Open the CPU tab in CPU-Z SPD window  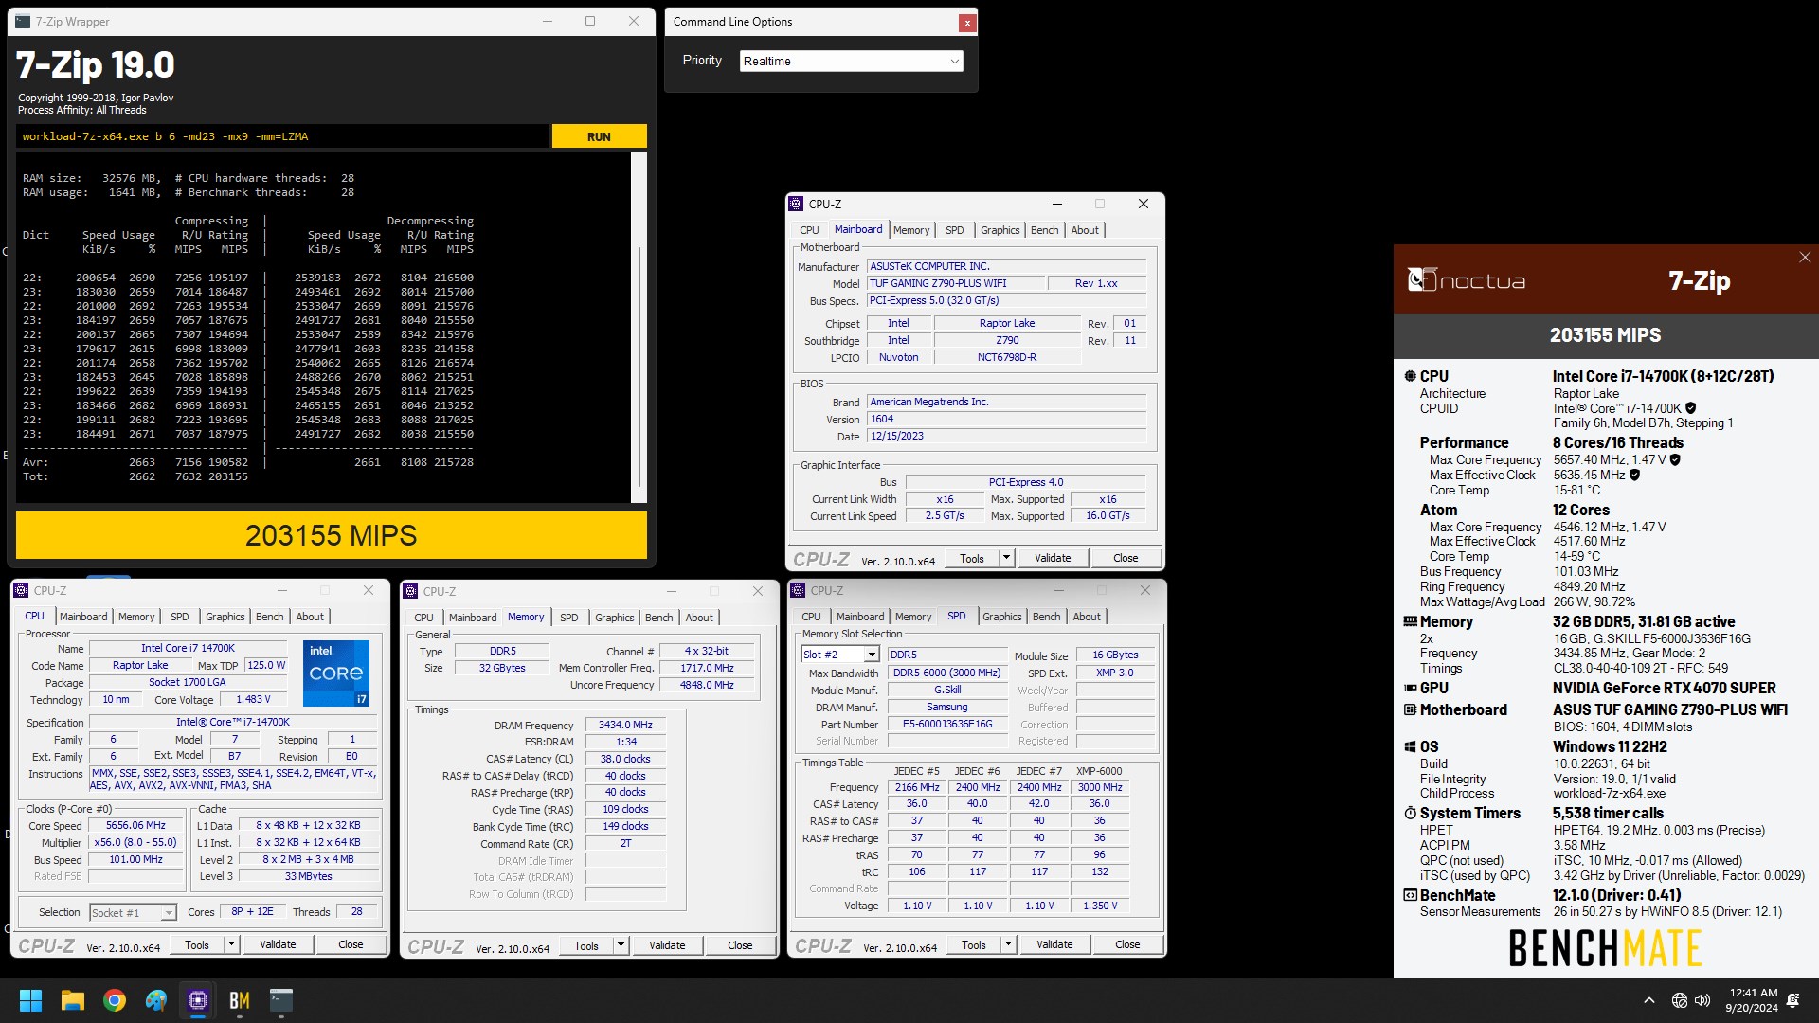click(x=811, y=617)
